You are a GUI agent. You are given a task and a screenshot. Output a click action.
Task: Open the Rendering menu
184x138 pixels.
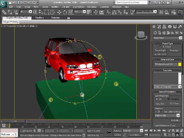(91, 7)
